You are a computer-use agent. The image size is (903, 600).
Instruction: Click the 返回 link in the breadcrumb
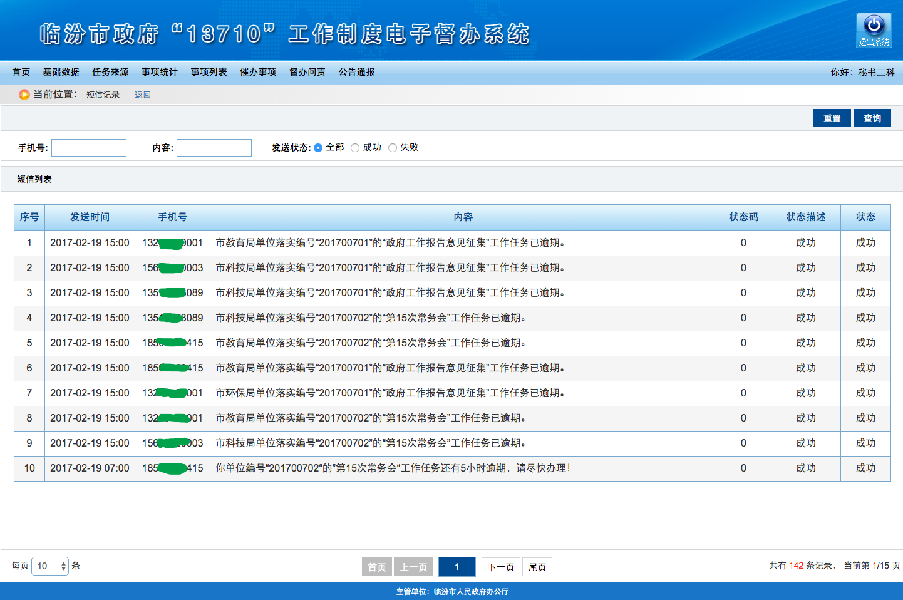coord(143,95)
